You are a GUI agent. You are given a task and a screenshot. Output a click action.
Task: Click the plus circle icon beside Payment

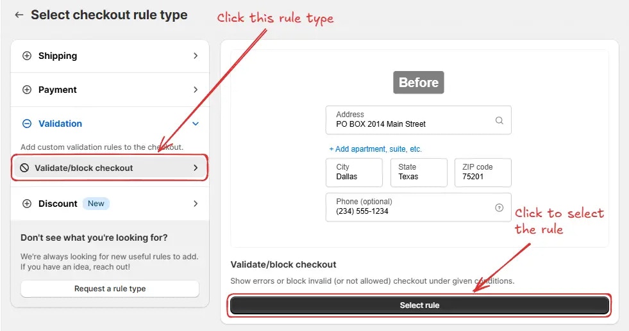click(27, 90)
